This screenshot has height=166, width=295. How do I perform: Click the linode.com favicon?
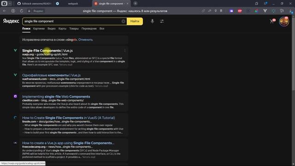(x=15, y=118)
